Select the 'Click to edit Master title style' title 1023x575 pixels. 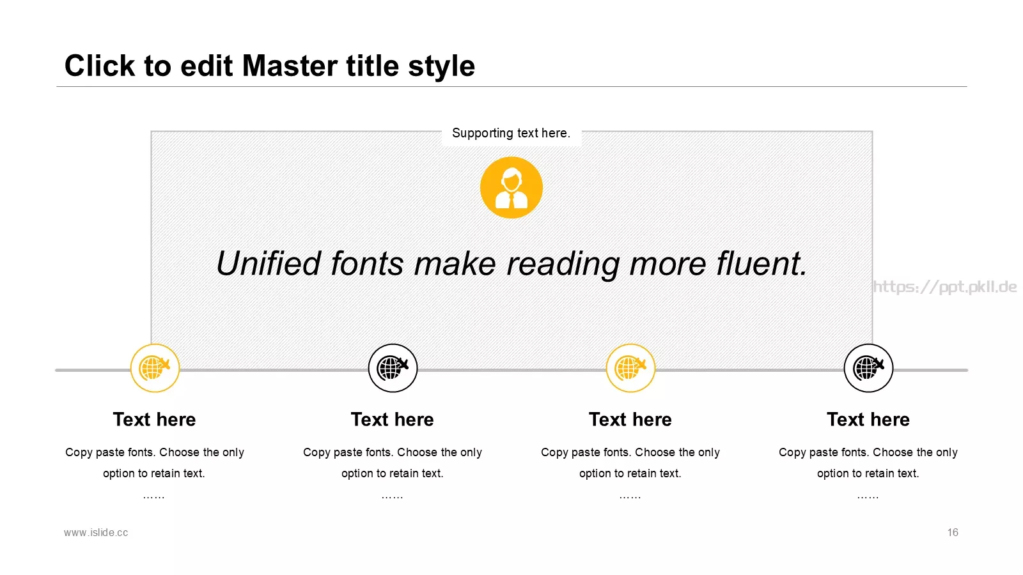270,66
